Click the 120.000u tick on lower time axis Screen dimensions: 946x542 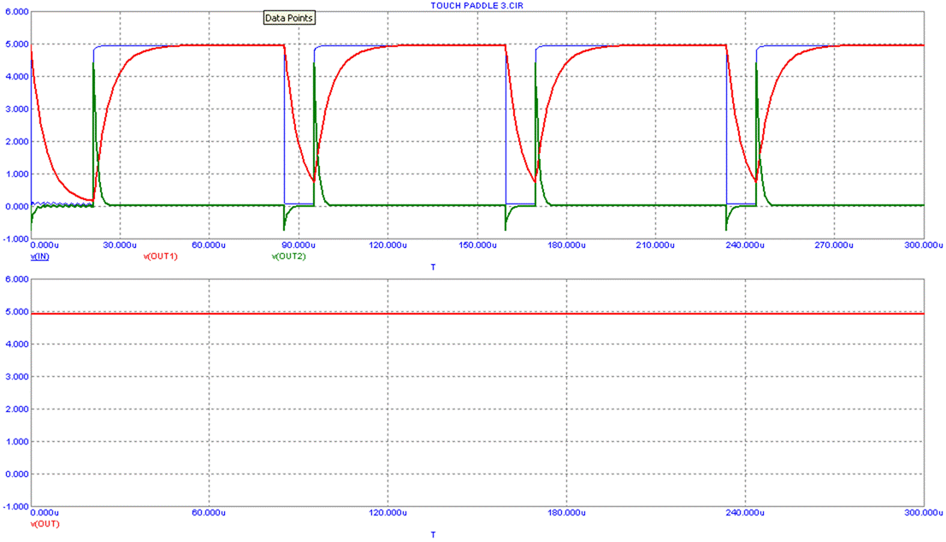tap(386, 512)
